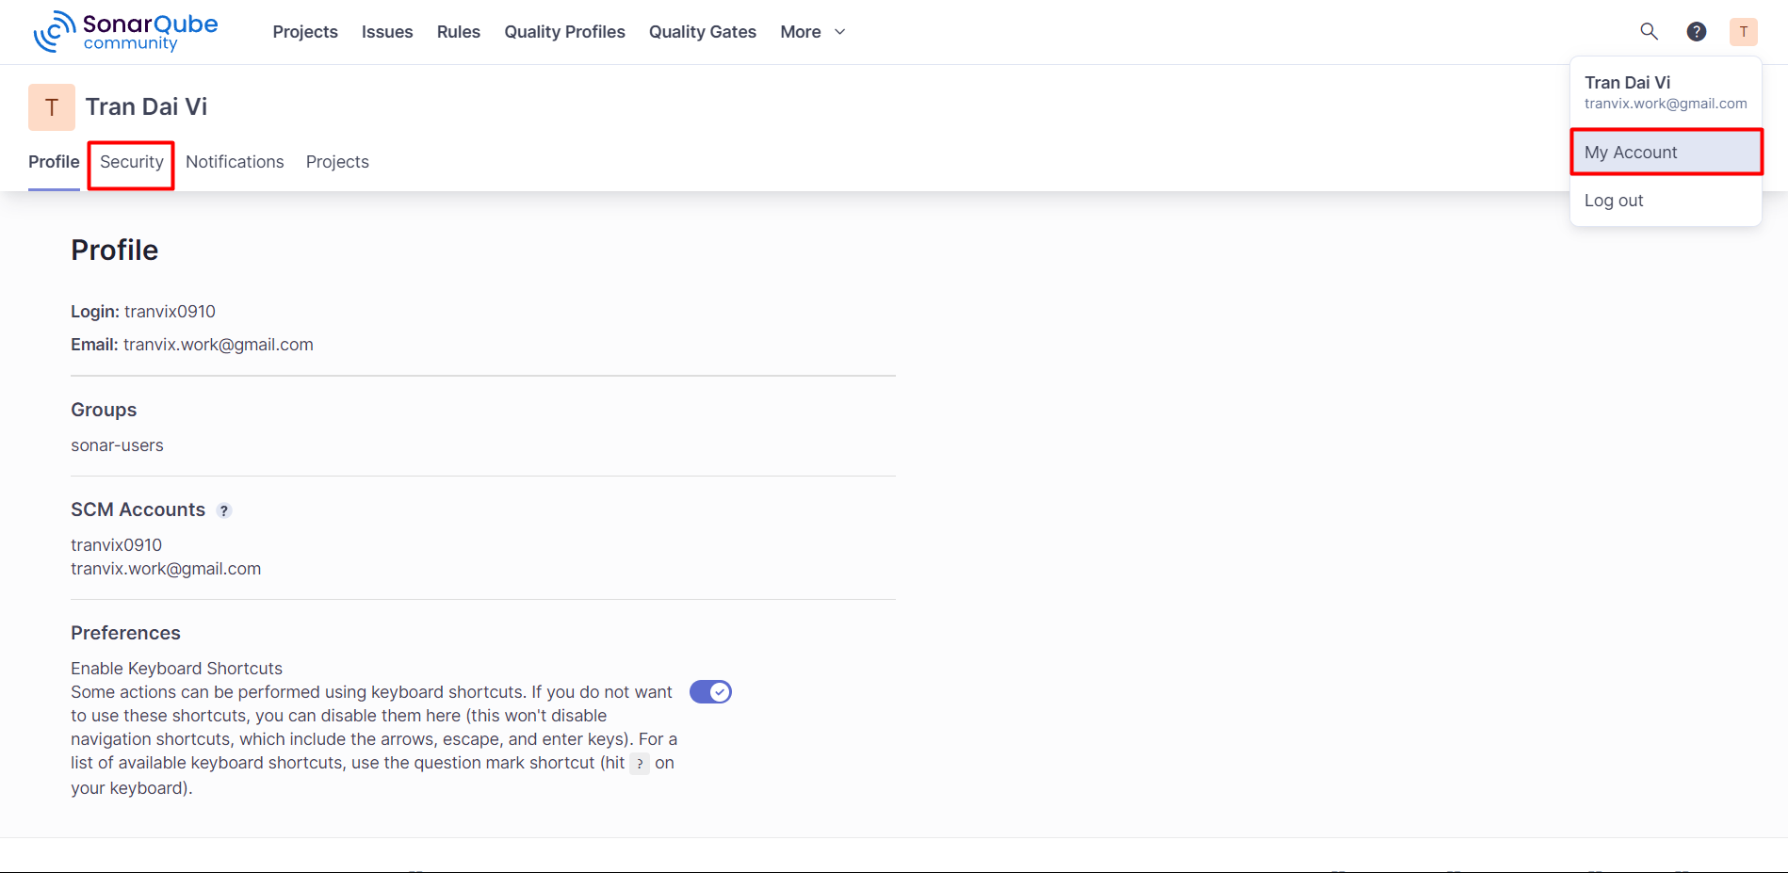Screen dimensions: 1788x873
Task: Go to Quality Gates page
Action: pyautogui.click(x=703, y=32)
